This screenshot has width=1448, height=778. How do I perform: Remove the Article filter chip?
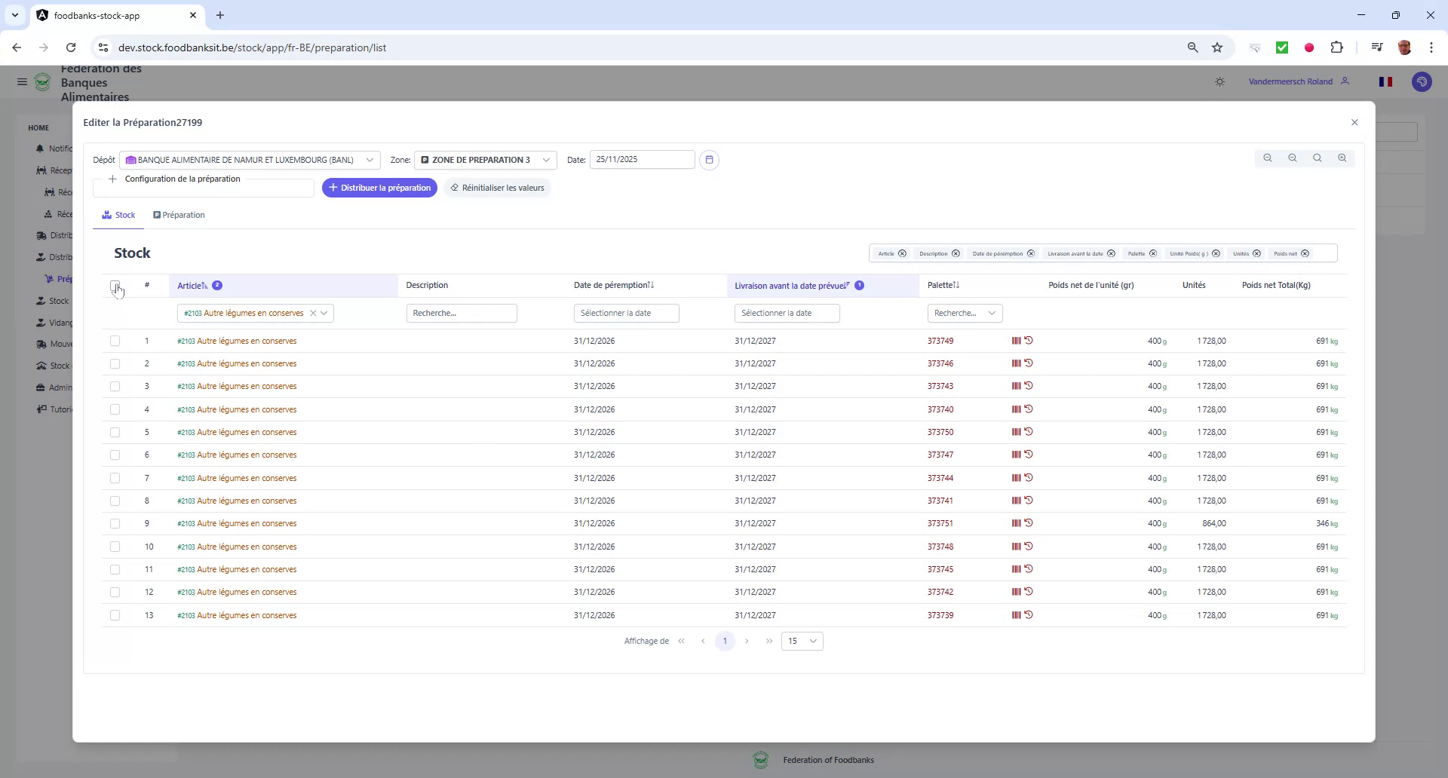click(903, 253)
